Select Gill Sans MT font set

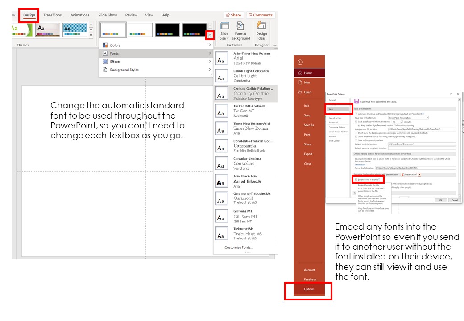click(x=246, y=216)
